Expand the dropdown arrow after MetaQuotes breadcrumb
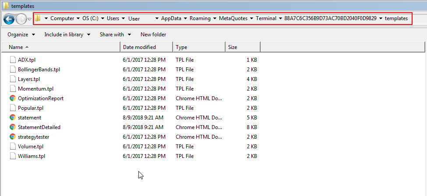427x196 pixels. [x=252, y=18]
